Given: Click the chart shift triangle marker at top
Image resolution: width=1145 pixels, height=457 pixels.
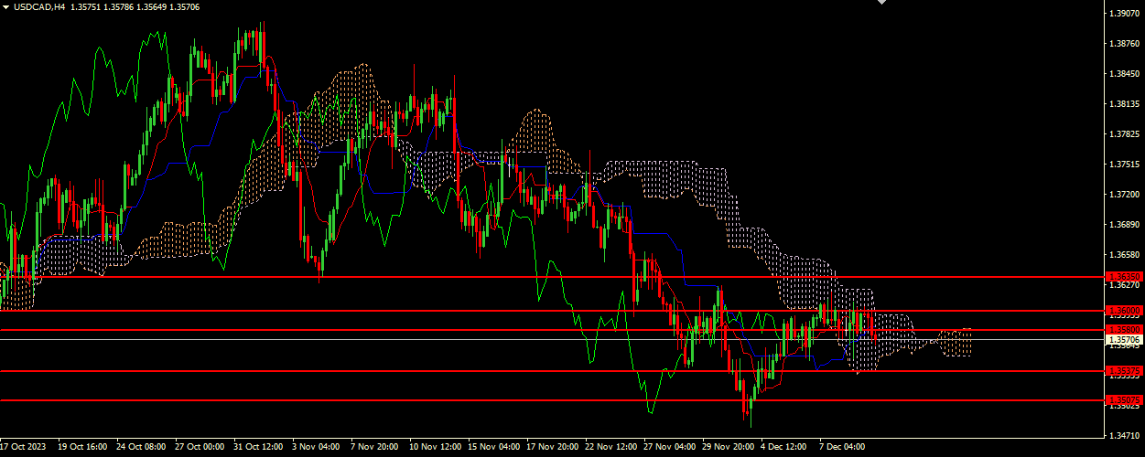Looking at the screenshot, I should pos(882,3).
